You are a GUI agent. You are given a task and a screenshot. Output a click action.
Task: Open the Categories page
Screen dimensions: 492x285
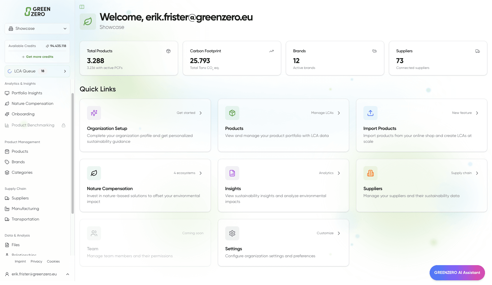point(22,172)
